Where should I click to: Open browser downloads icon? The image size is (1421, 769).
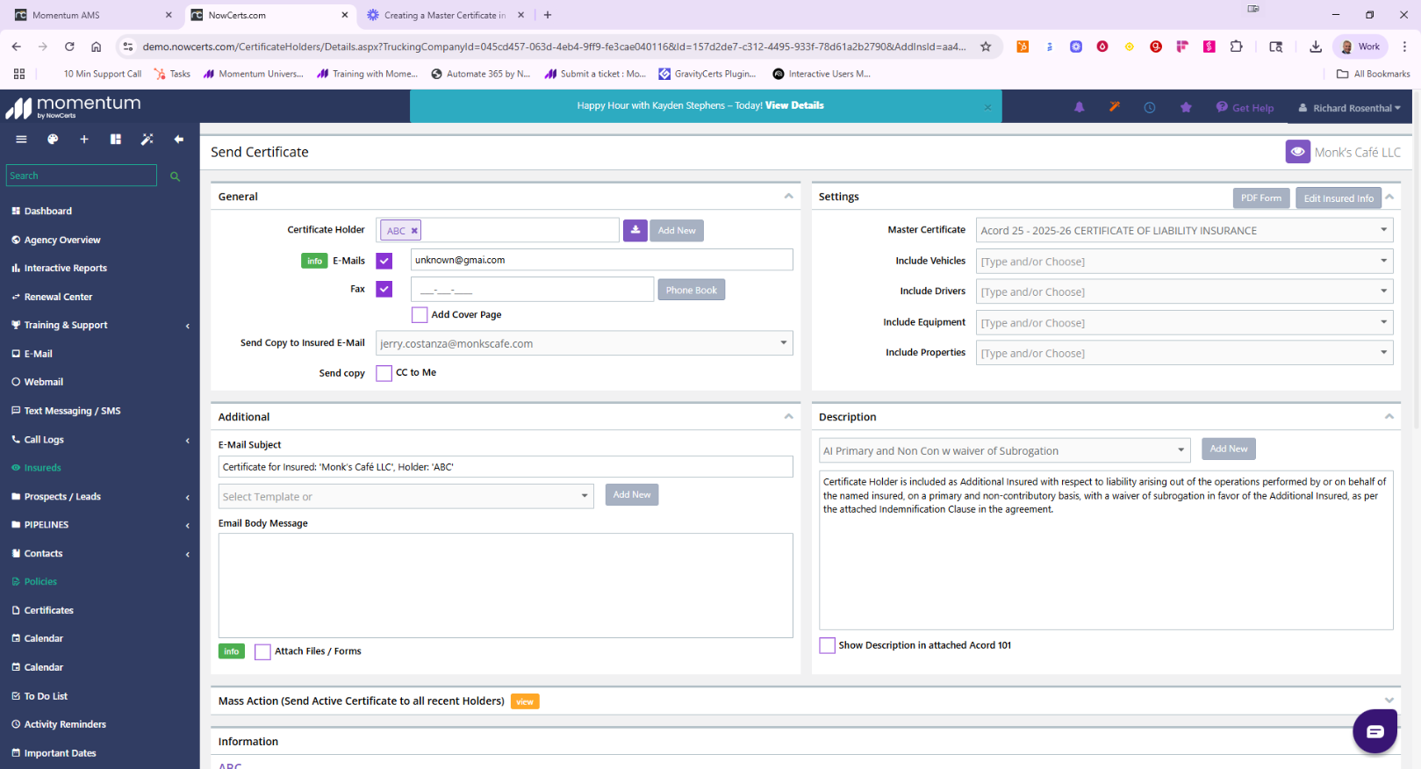tap(1316, 47)
